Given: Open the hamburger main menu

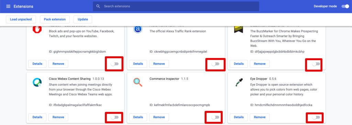Looking at the screenshot, I should (x=8, y=6).
